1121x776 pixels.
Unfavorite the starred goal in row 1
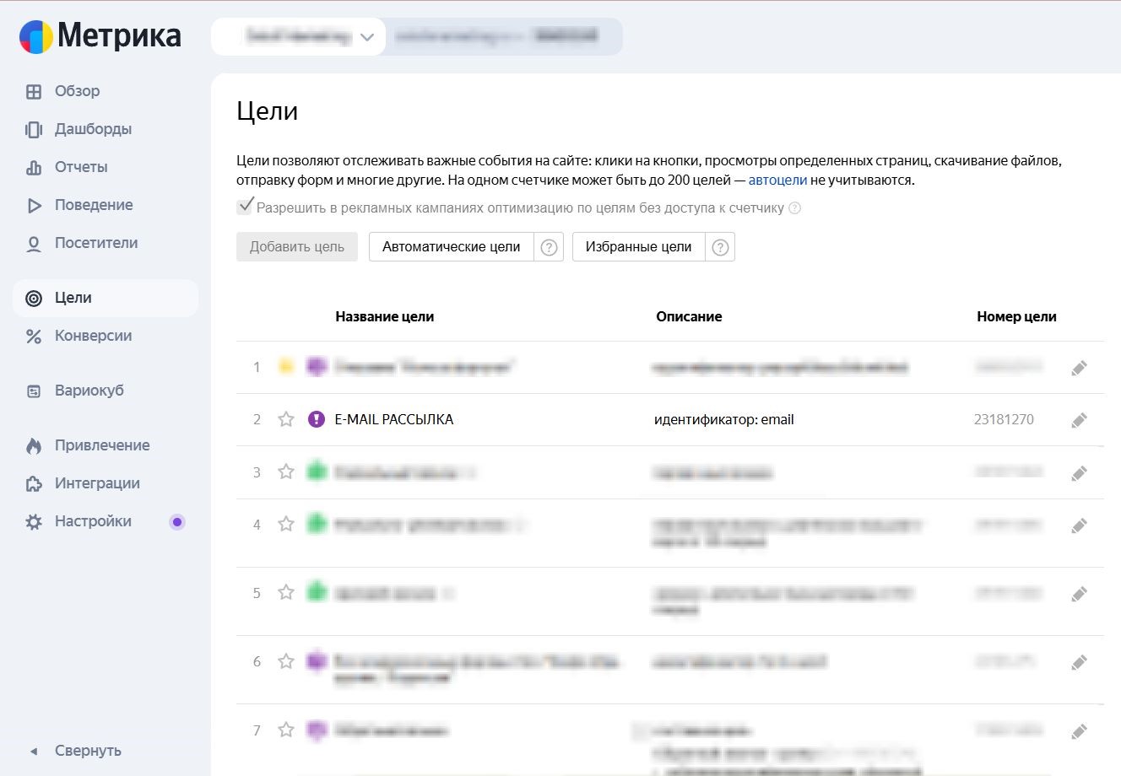click(x=286, y=367)
